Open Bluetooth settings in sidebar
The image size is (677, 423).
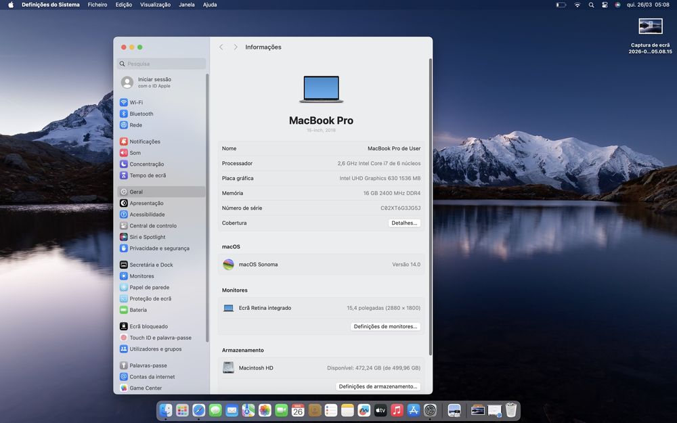point(161,114)
